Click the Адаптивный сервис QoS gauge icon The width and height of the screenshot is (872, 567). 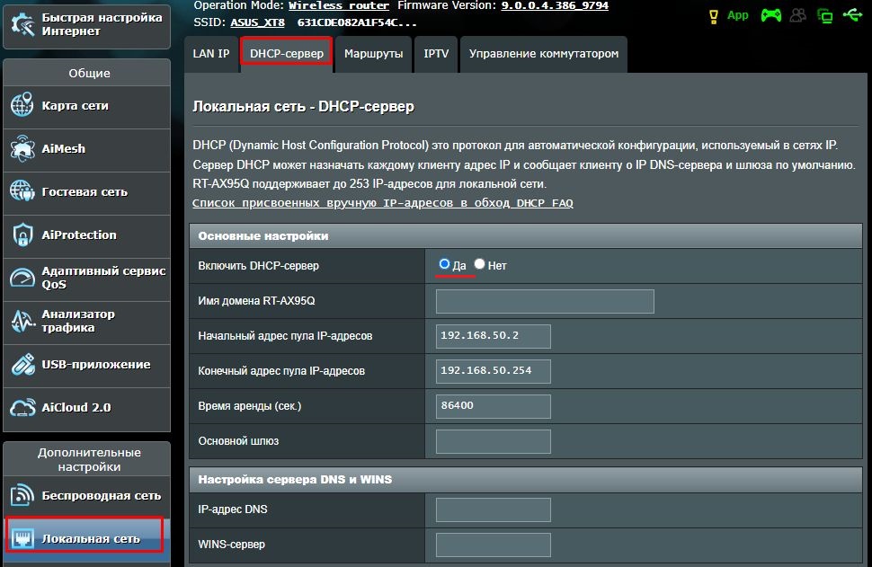pos(22,278)
